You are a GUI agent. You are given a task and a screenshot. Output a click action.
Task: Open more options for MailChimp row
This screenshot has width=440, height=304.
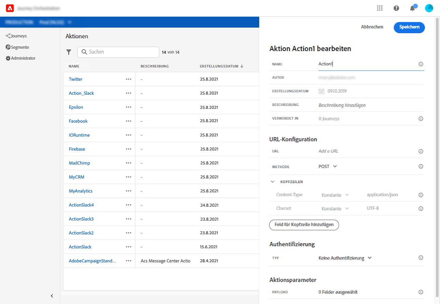click(x=129, y=163)
